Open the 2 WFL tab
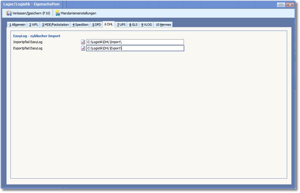The width and height of the screenshot is (300, 193). coord(33,25)
